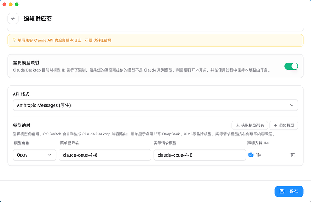This screenshot has height=202, width=311.
Task: Turn off the 需要模型映射 switch
Action: point(291,66)
